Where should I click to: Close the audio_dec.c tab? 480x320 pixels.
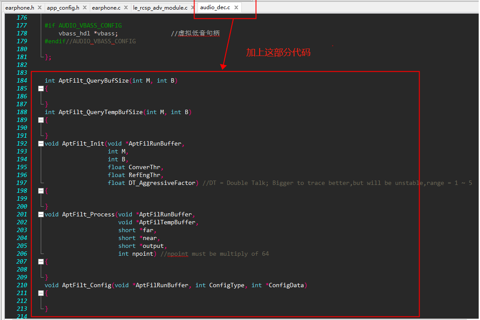[236, 7]
